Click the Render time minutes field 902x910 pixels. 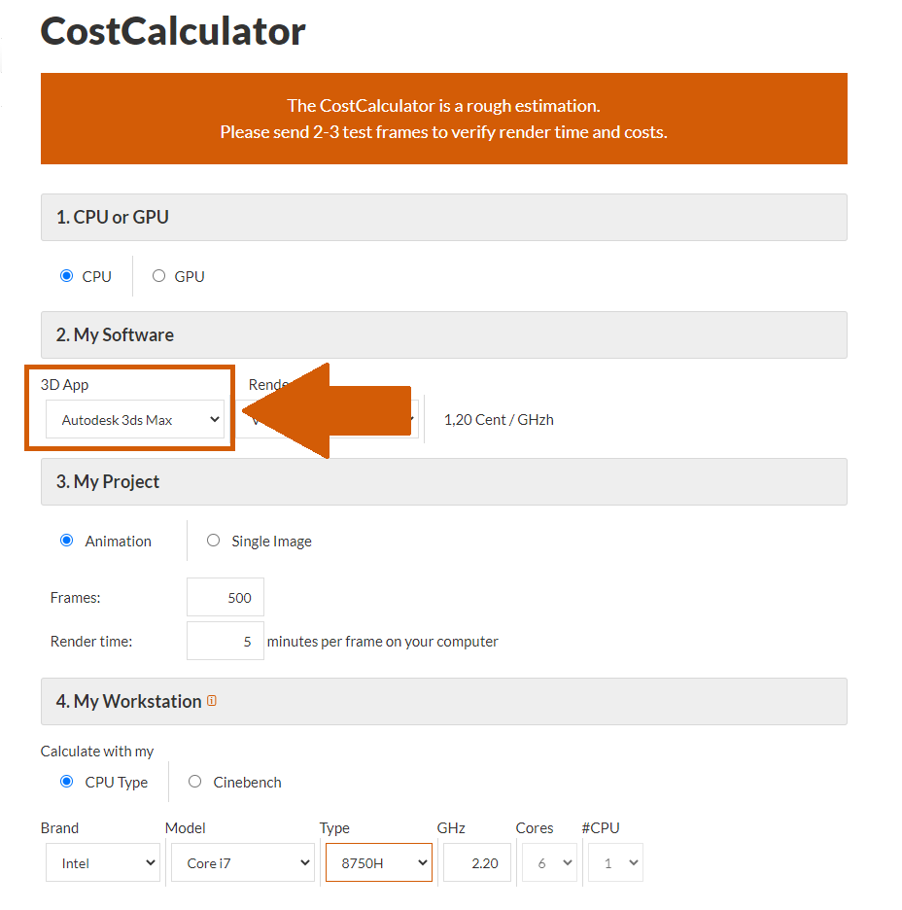[225, 641]
